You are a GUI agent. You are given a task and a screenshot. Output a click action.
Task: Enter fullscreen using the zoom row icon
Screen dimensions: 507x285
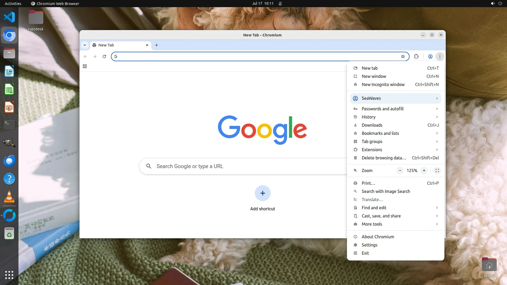[x=437, y=170]
